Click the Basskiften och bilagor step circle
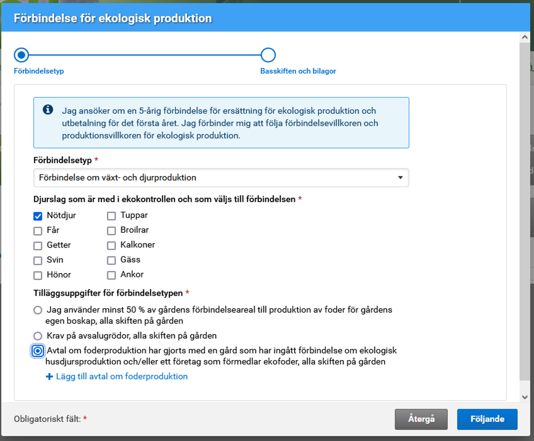Screen dimensions: 534x441 click(268, 55)
